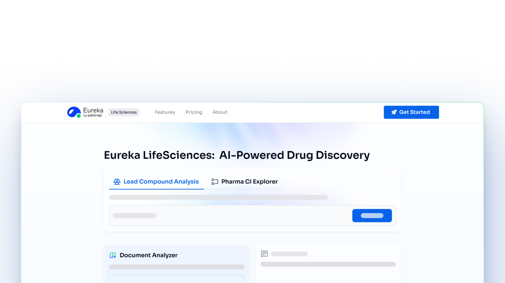The width and height of the screenshot is (505, 283).
Task: Click the Document Analyzer book icon
Action: [x=113, y=255]
